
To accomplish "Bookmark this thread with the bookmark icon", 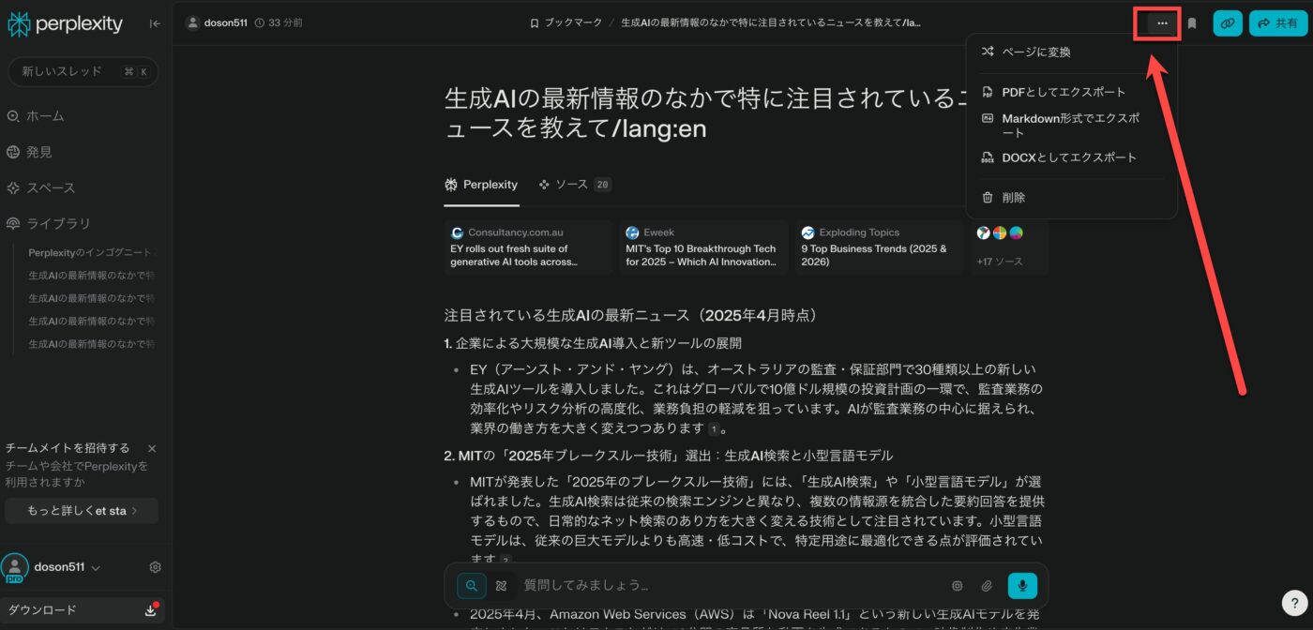I will tap(1192, 23).
